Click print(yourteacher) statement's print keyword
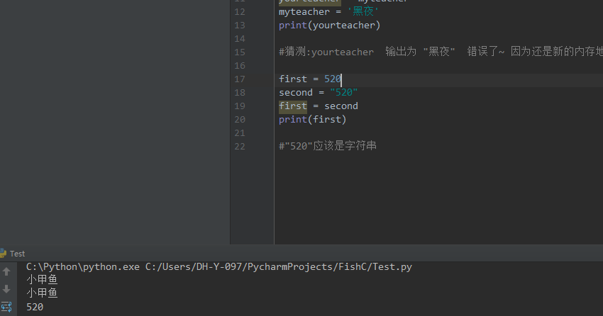 293,26
